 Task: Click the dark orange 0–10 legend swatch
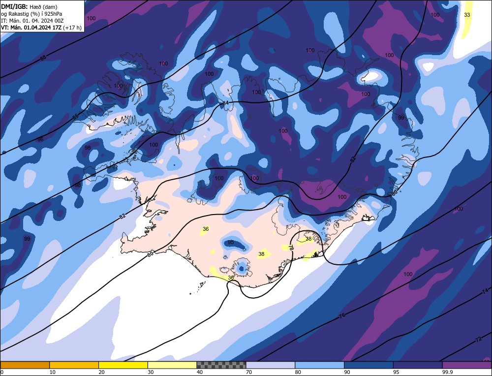click(x=25, y=365)
